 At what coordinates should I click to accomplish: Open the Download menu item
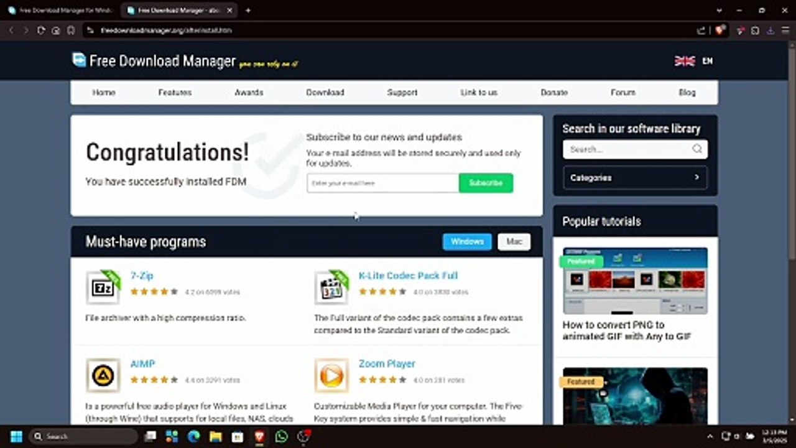click(325, 92)
